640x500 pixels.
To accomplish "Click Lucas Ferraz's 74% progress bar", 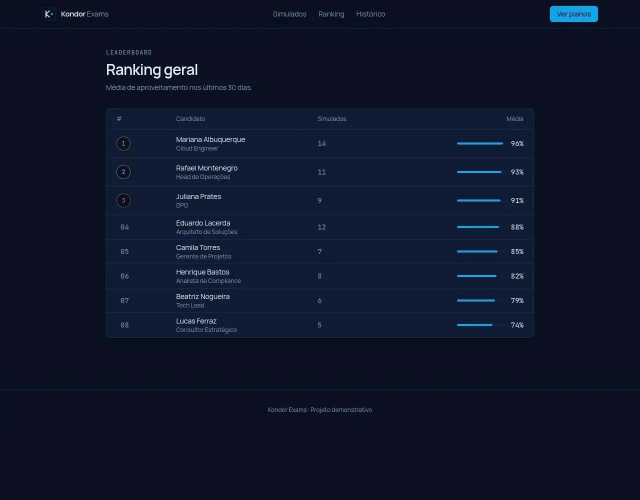I will 481,325.
